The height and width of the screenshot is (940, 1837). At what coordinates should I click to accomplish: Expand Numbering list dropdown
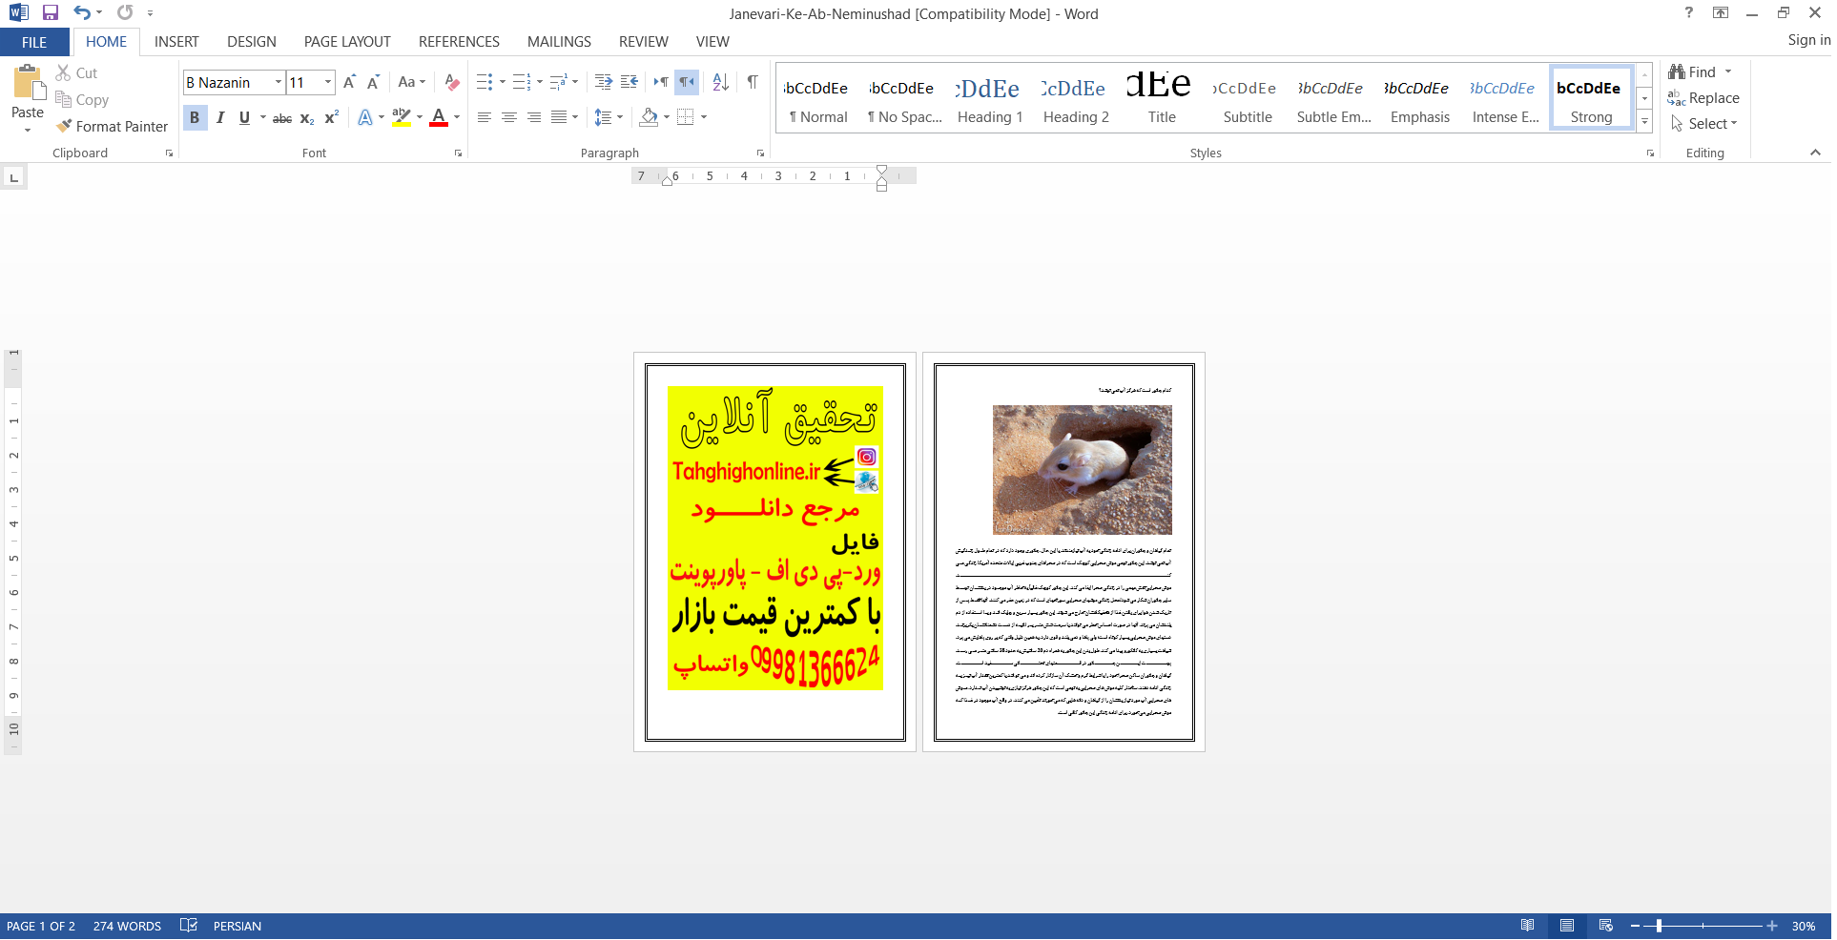pyautogui.click(x=540, y=82)
